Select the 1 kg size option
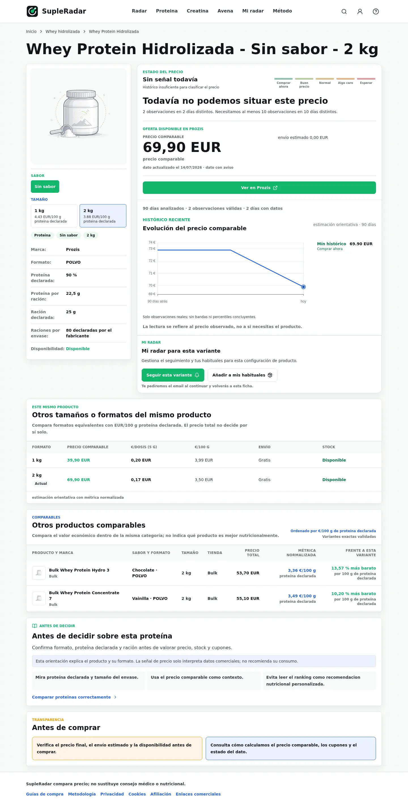 54,215
